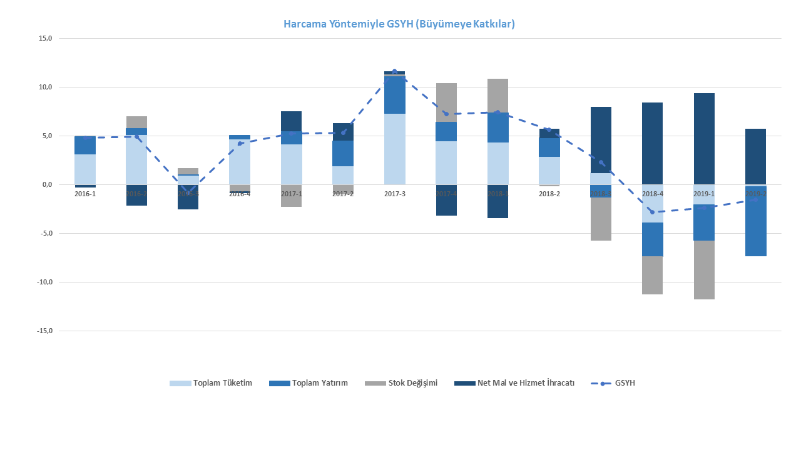Image resolution: width=801 pixels, height=450 pixels.
Task: Click the 2017-3 category axis label
Action: (x=394, y=194)
